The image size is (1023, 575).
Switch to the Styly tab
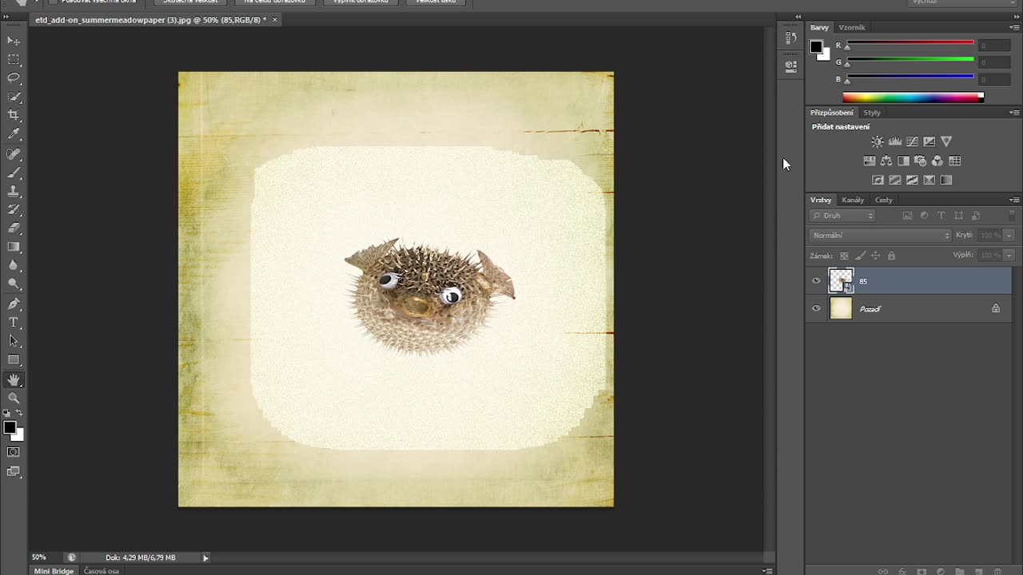click(x=872, y=113)
